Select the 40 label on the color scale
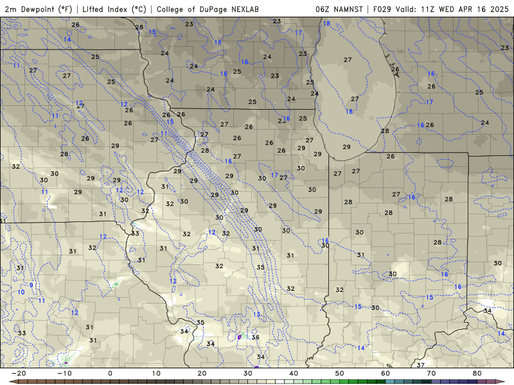 [x=294, y=373]
